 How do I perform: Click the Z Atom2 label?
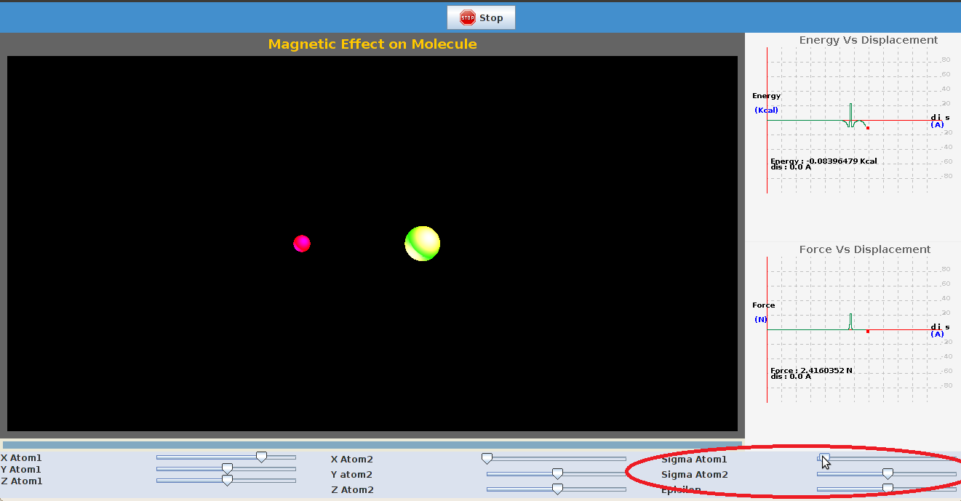352,490
